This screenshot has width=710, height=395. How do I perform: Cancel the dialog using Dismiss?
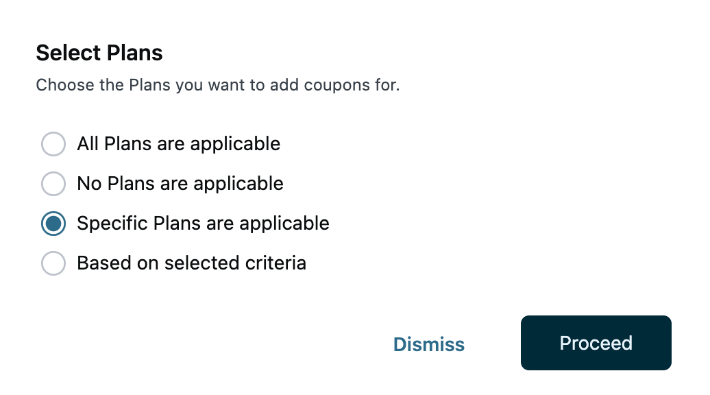(429, 344)
